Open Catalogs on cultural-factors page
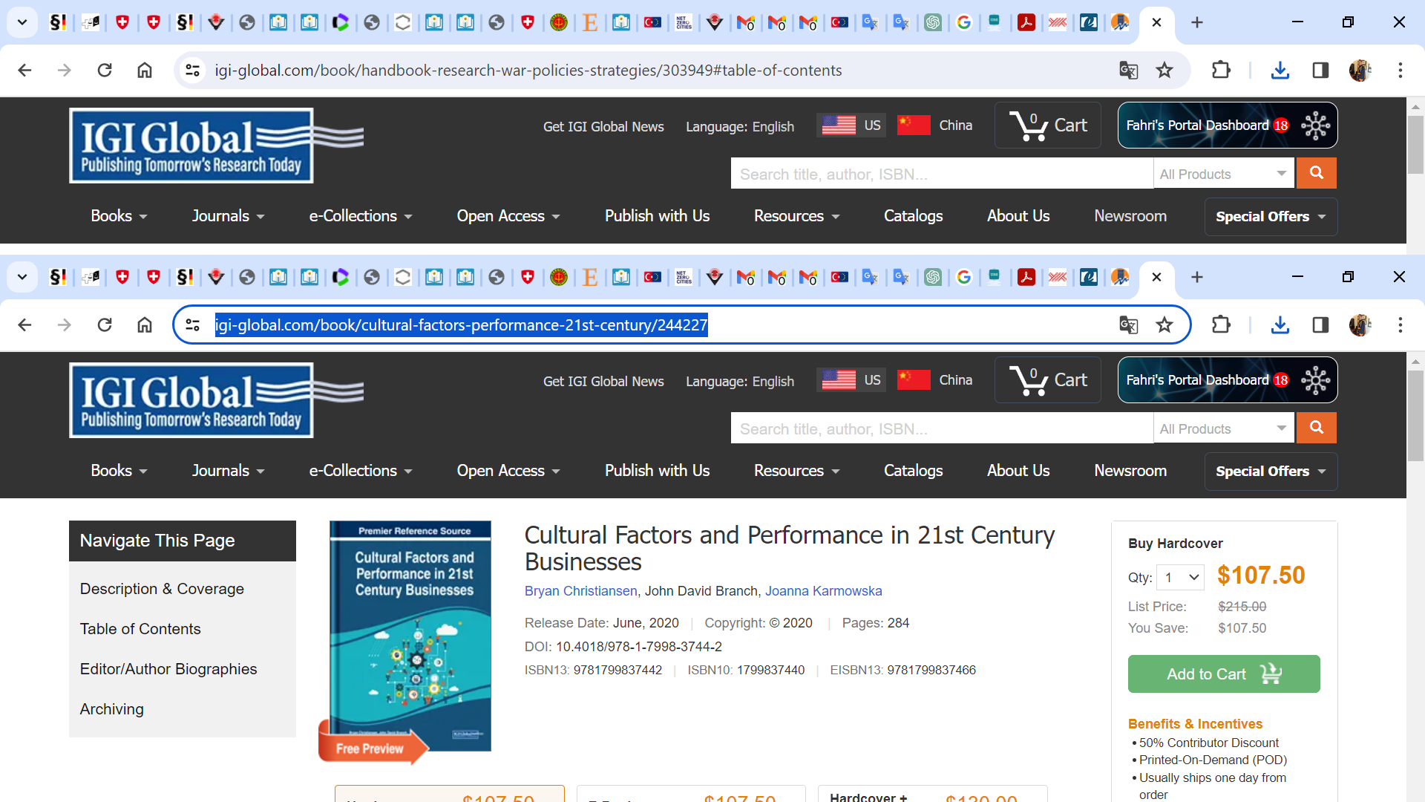 coord(913,471)
